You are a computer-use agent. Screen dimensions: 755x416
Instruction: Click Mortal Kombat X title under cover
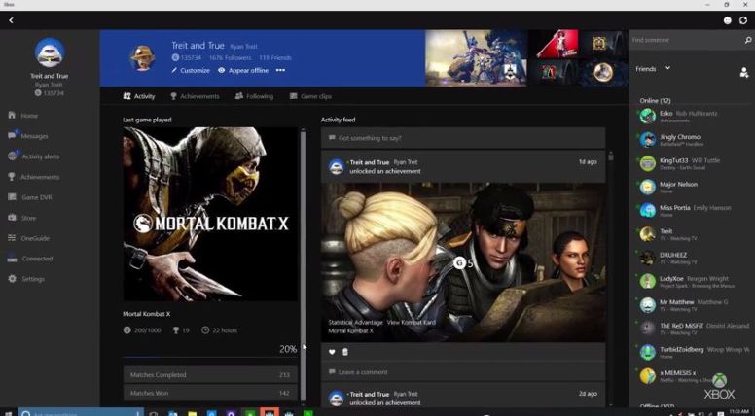tap(146, 314)
